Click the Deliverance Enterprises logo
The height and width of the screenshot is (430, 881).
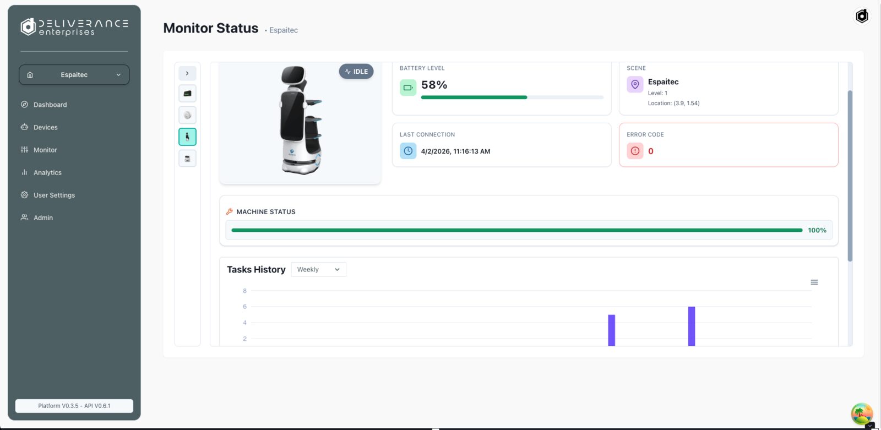coord(74,27)
